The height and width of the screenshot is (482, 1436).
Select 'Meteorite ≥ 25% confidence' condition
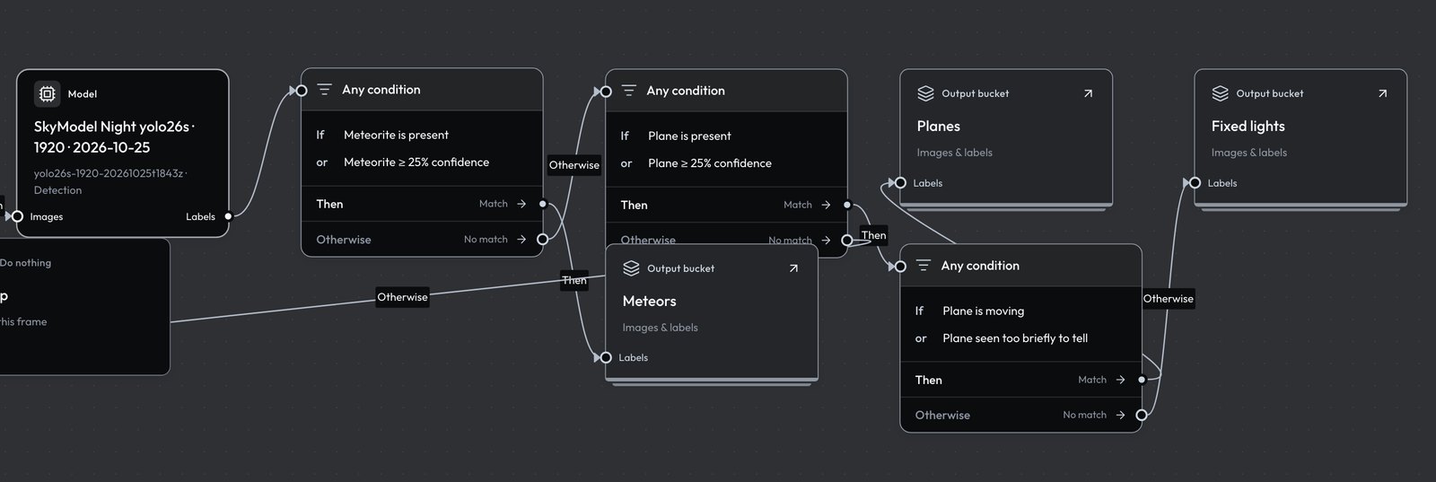[x=416, y=162]
